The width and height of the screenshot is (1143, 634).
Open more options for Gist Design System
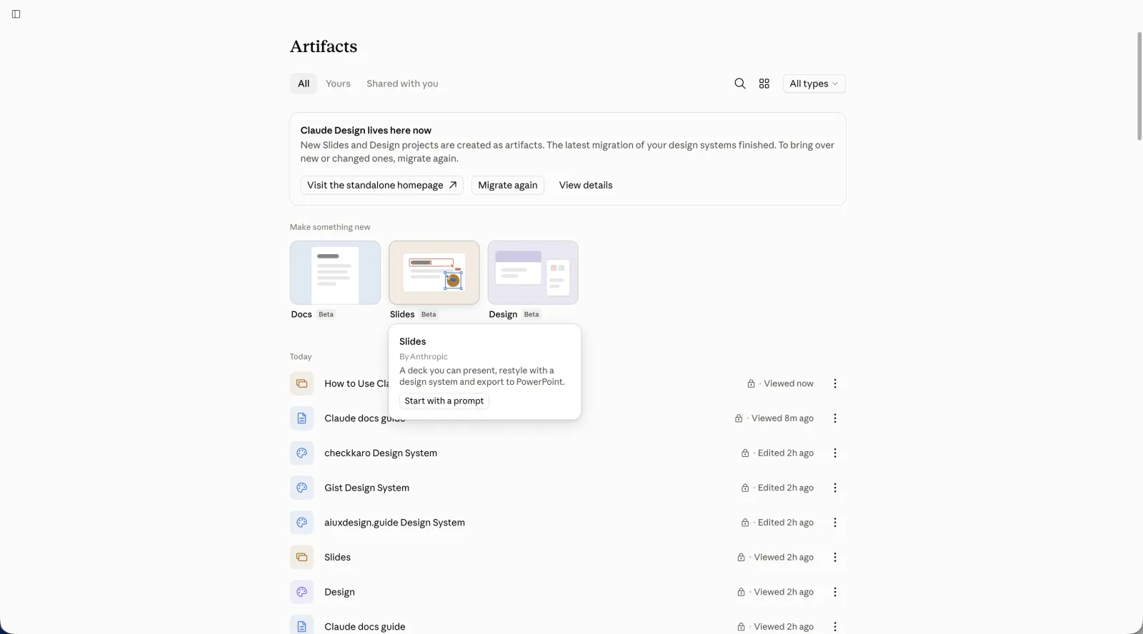835,488
